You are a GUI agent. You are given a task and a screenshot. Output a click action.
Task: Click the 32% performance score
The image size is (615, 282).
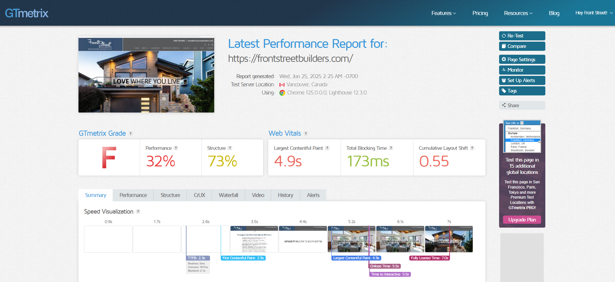pos(161,161)
